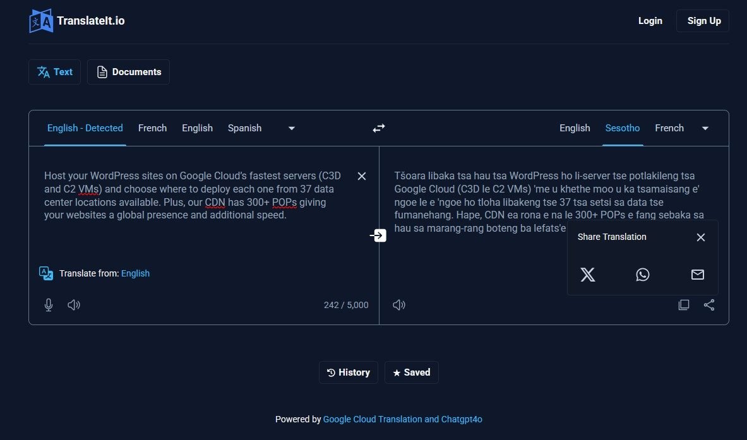Screen dimensions: 747x440
Task: Select Sesotho target language tab
Action: point(622,128)
